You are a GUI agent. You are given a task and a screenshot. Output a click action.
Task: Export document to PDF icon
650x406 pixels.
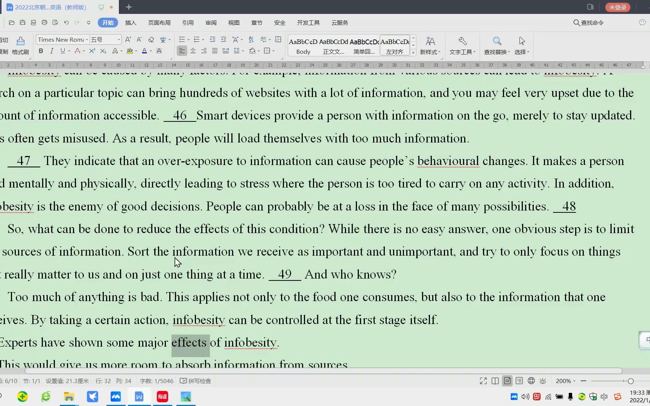(33, 23)
